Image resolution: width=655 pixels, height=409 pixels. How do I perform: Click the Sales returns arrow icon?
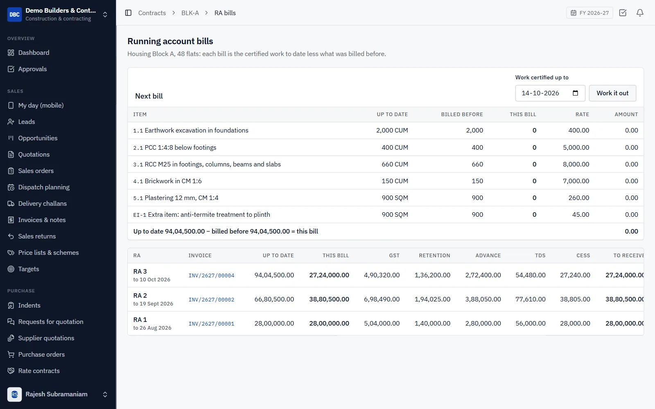(x=11, y=236)
